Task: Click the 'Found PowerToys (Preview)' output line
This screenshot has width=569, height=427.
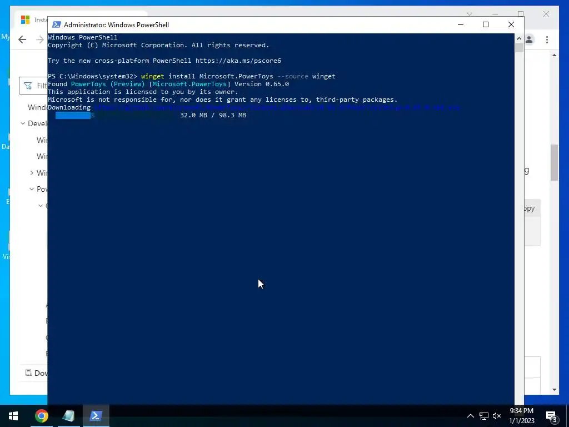Action: (168, 84)
